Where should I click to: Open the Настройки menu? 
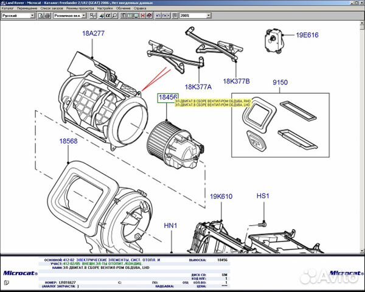(105, 8)
